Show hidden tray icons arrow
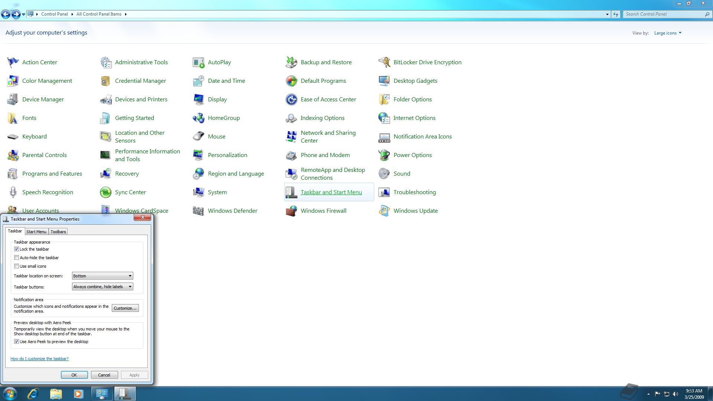The image size is (713, 401). [x=648, y=394]
